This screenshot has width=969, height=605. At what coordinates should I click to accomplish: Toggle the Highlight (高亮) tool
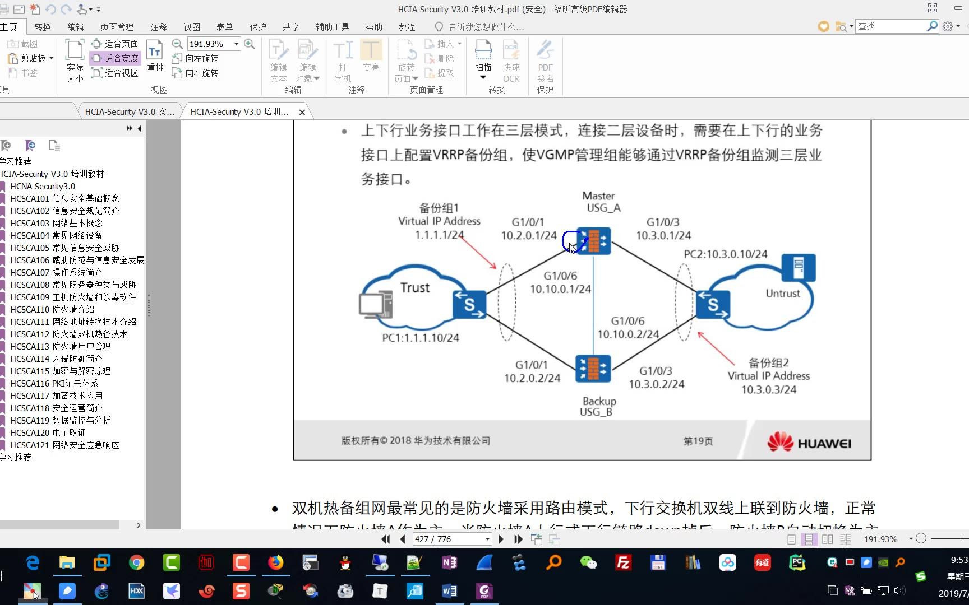tap(371, 56)
